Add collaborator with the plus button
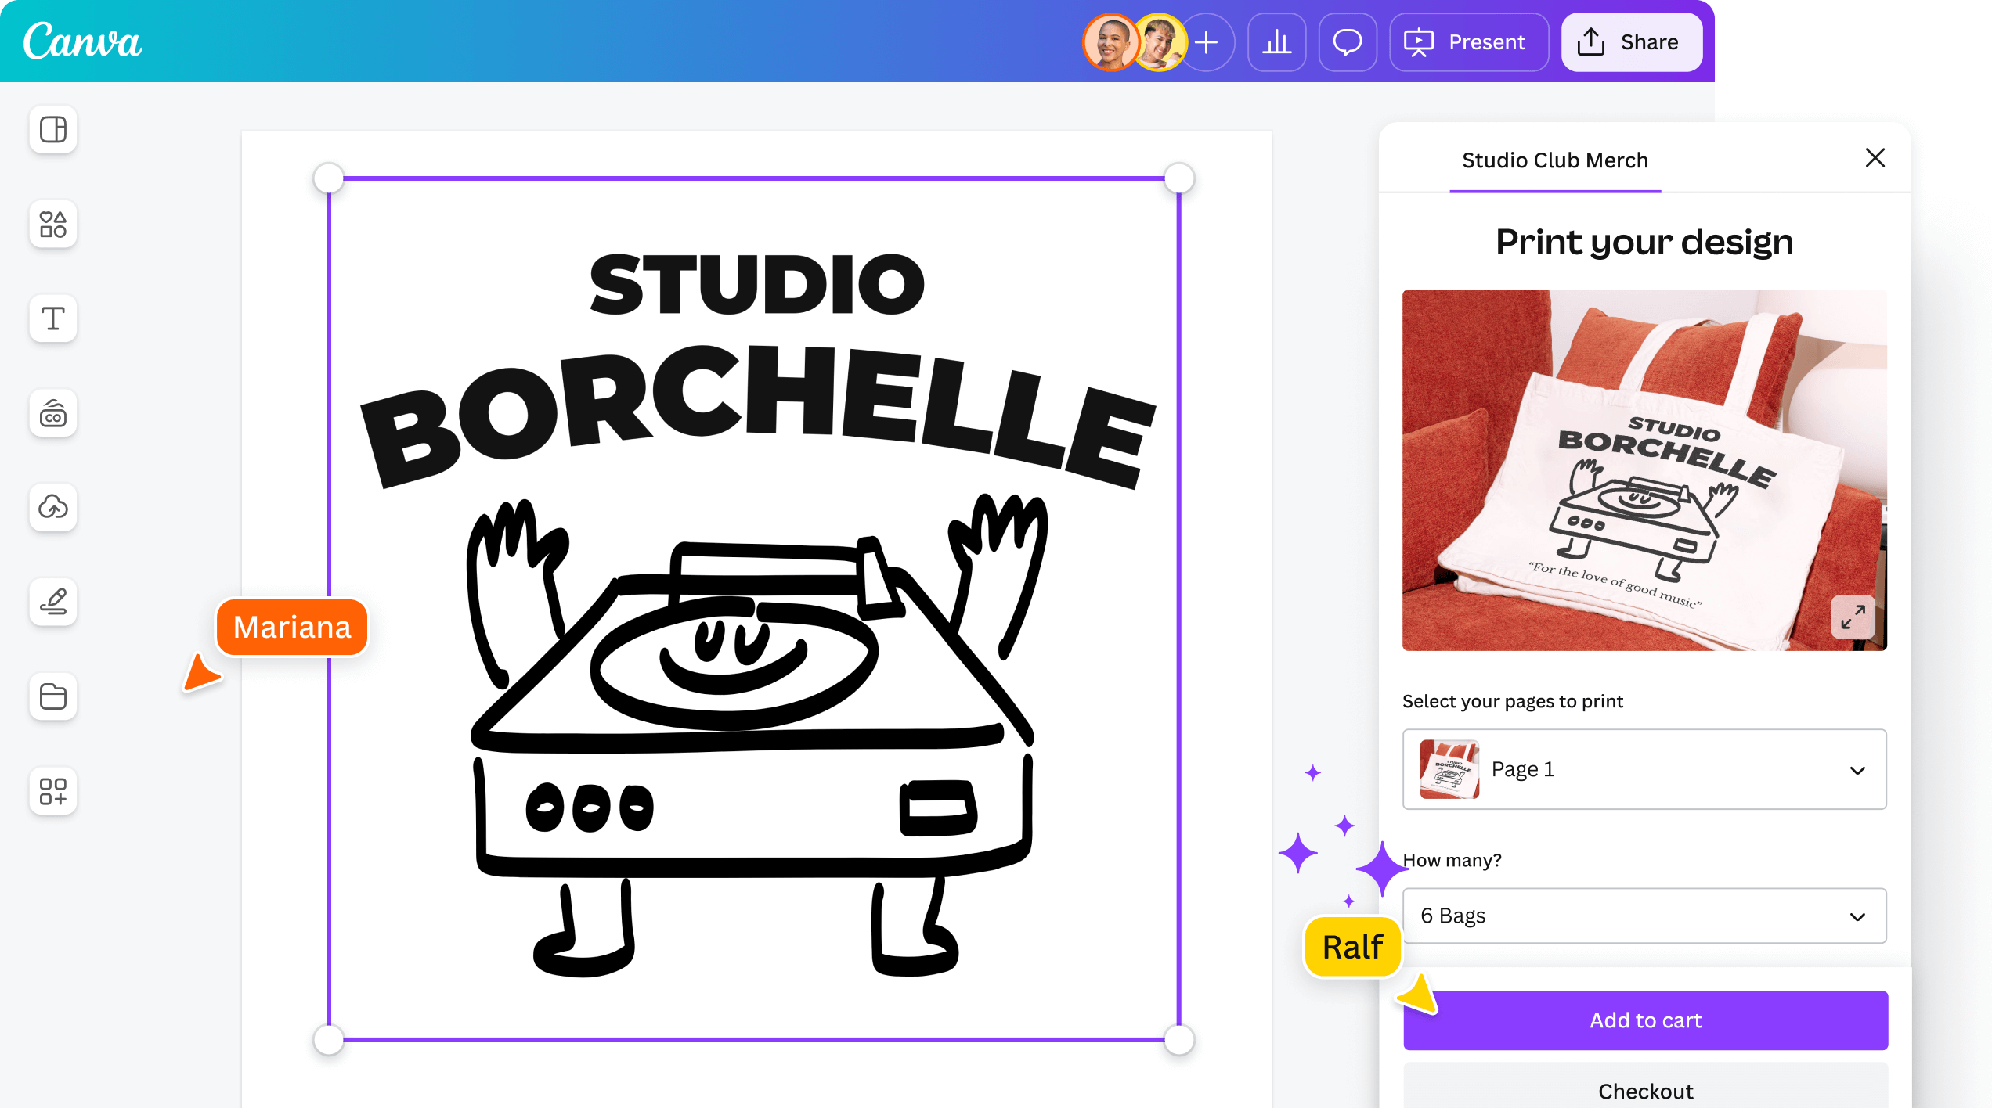Screen dimensions: 1992x1108 (1207, 42)
